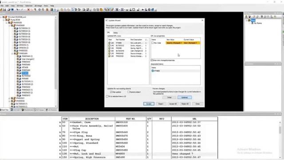Click the Accept button
Screen dimensions: 284x160
click(x=149, y=104)
